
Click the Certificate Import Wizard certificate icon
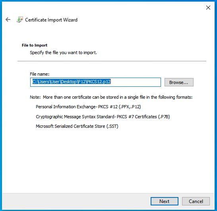(19, 20)
